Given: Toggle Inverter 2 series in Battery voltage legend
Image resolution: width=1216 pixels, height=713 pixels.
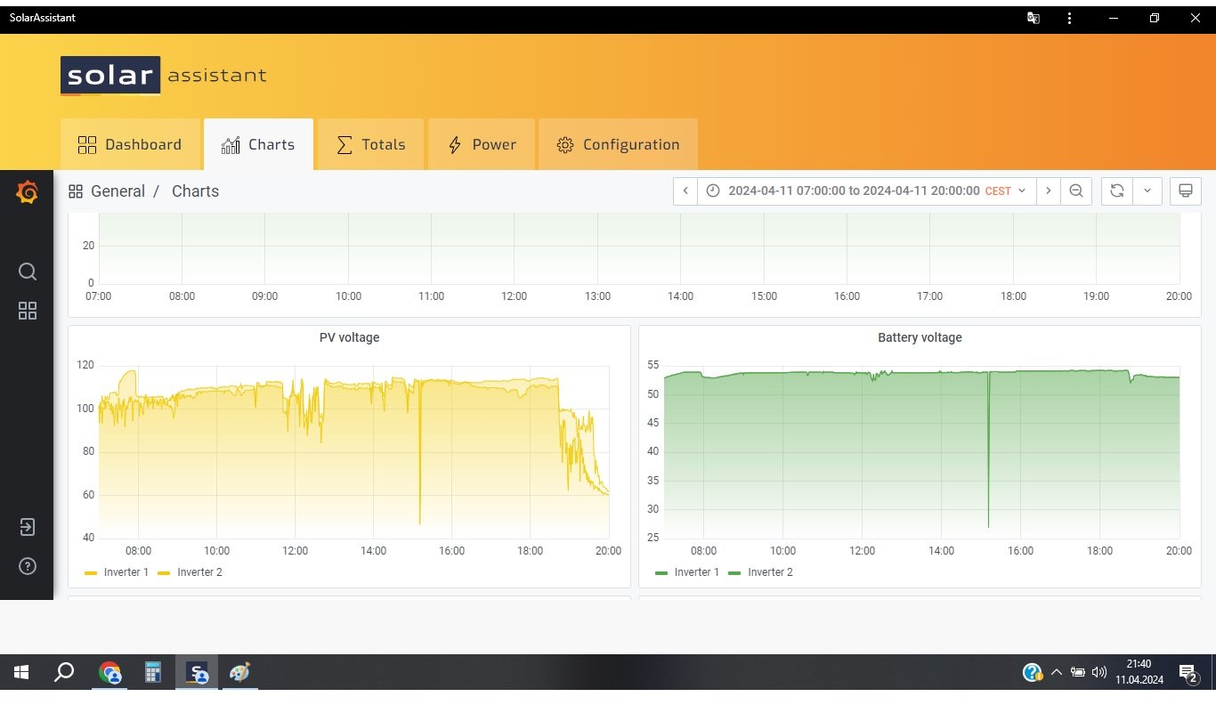Looking at the screenshot, I should click(769, 572).
